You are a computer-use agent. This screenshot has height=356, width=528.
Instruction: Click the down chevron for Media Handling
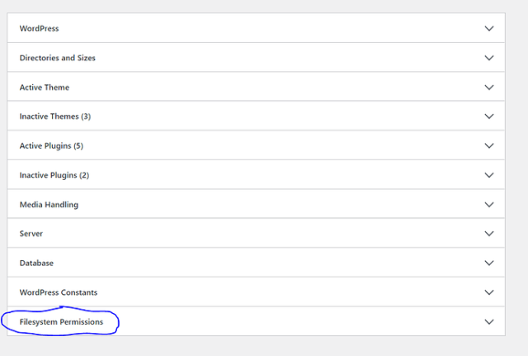point(489,205)
